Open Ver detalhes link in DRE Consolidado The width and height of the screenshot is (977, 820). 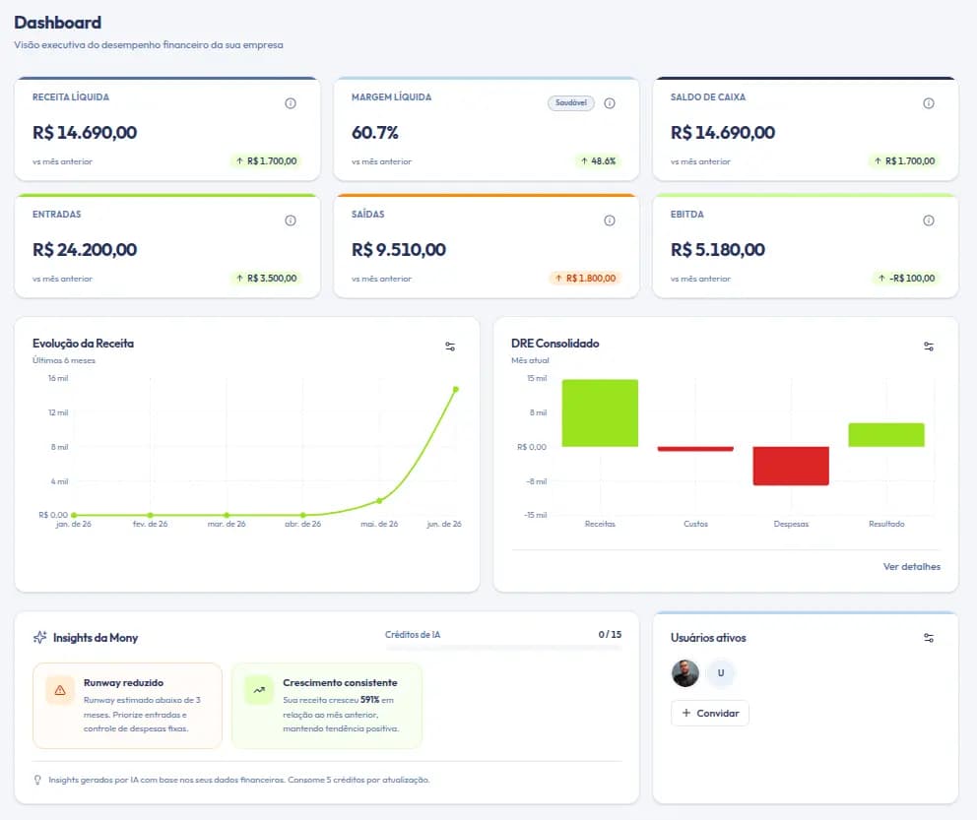[x=912, y=567]
